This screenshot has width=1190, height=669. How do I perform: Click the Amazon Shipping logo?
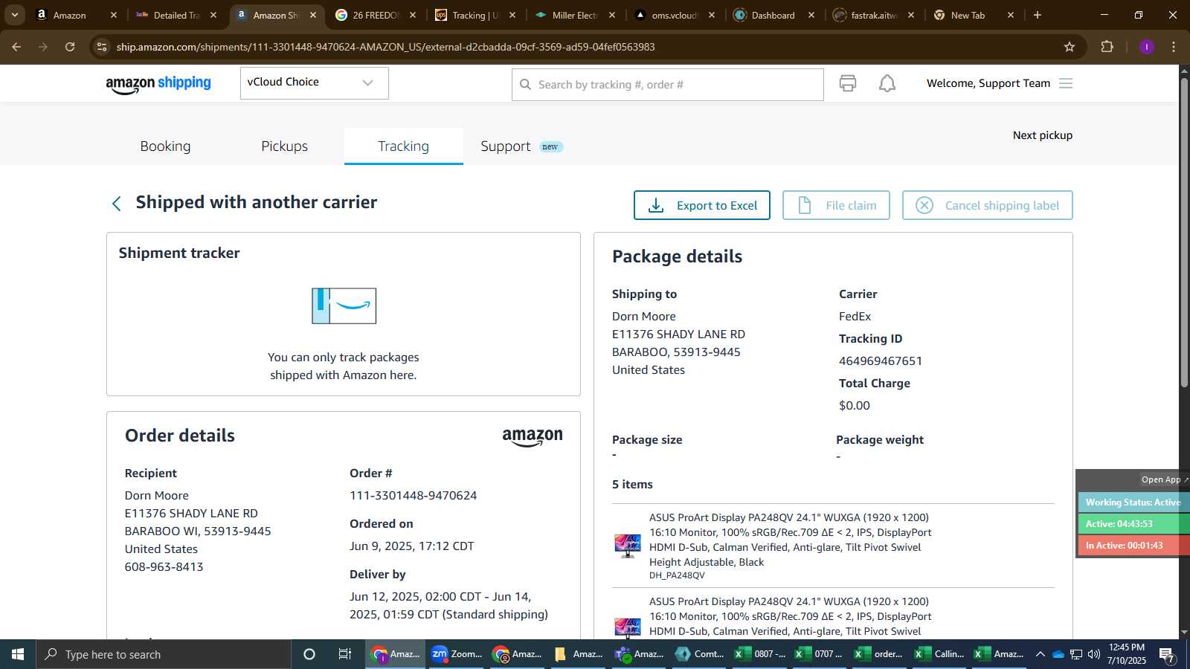click(x=158, y=84)
